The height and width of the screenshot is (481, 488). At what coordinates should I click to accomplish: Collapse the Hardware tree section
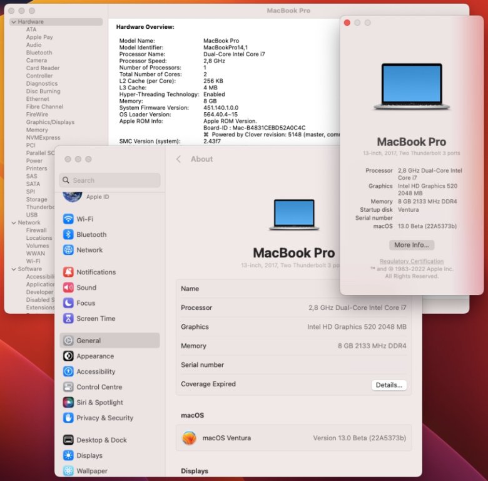tap(13, 22)
